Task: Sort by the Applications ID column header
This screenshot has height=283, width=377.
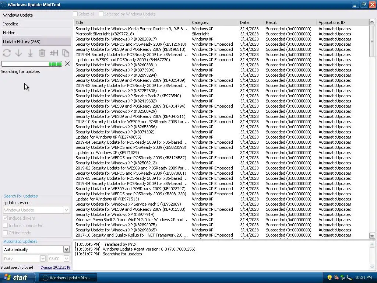Action: point(342,22)
